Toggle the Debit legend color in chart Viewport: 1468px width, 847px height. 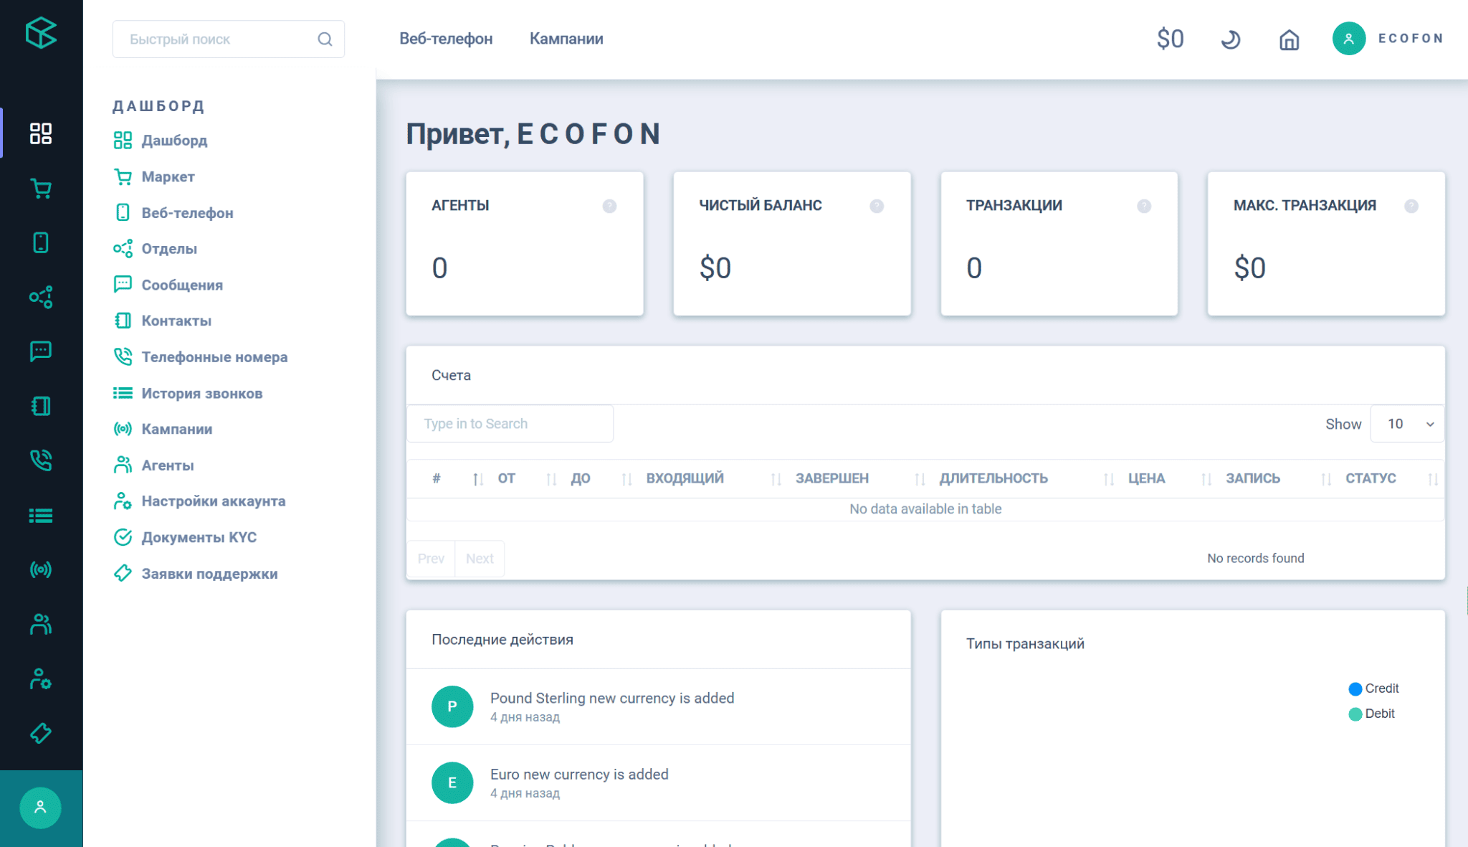(x=1355, y=714)
